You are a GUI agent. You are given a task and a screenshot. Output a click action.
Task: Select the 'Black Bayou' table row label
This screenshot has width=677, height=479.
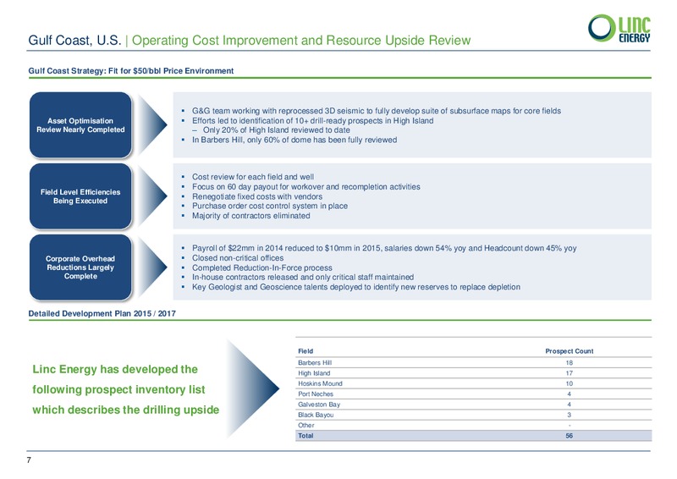point(316,415)
